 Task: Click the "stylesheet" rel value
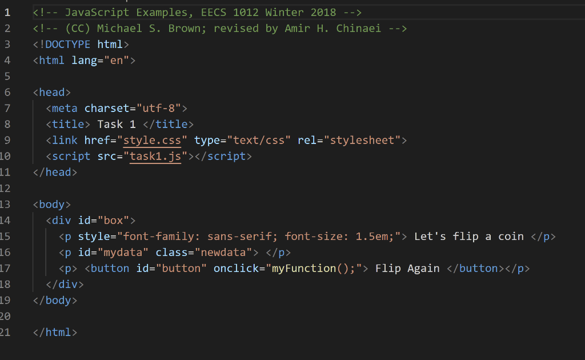362,140
